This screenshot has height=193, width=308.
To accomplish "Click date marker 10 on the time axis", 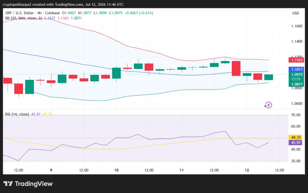I will (x=116, y=170).
